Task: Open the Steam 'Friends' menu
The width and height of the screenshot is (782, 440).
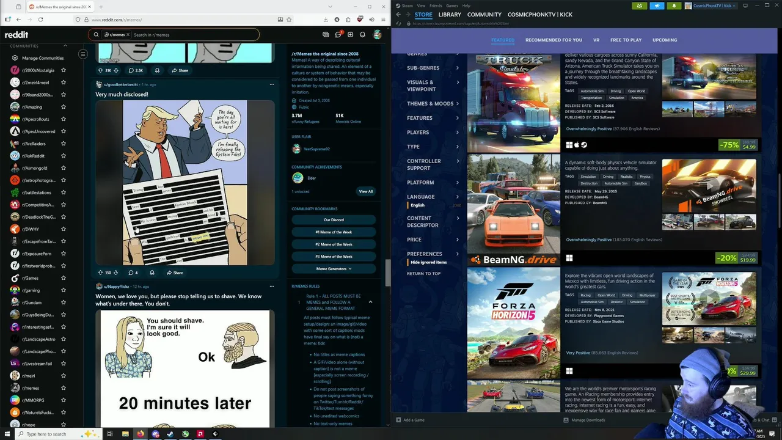Action: pyautogui.click(x=436, y=5)
